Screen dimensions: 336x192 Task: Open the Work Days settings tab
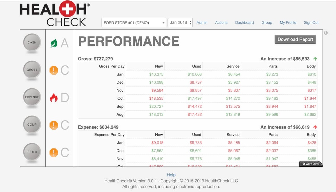click(x=311, y=164)
